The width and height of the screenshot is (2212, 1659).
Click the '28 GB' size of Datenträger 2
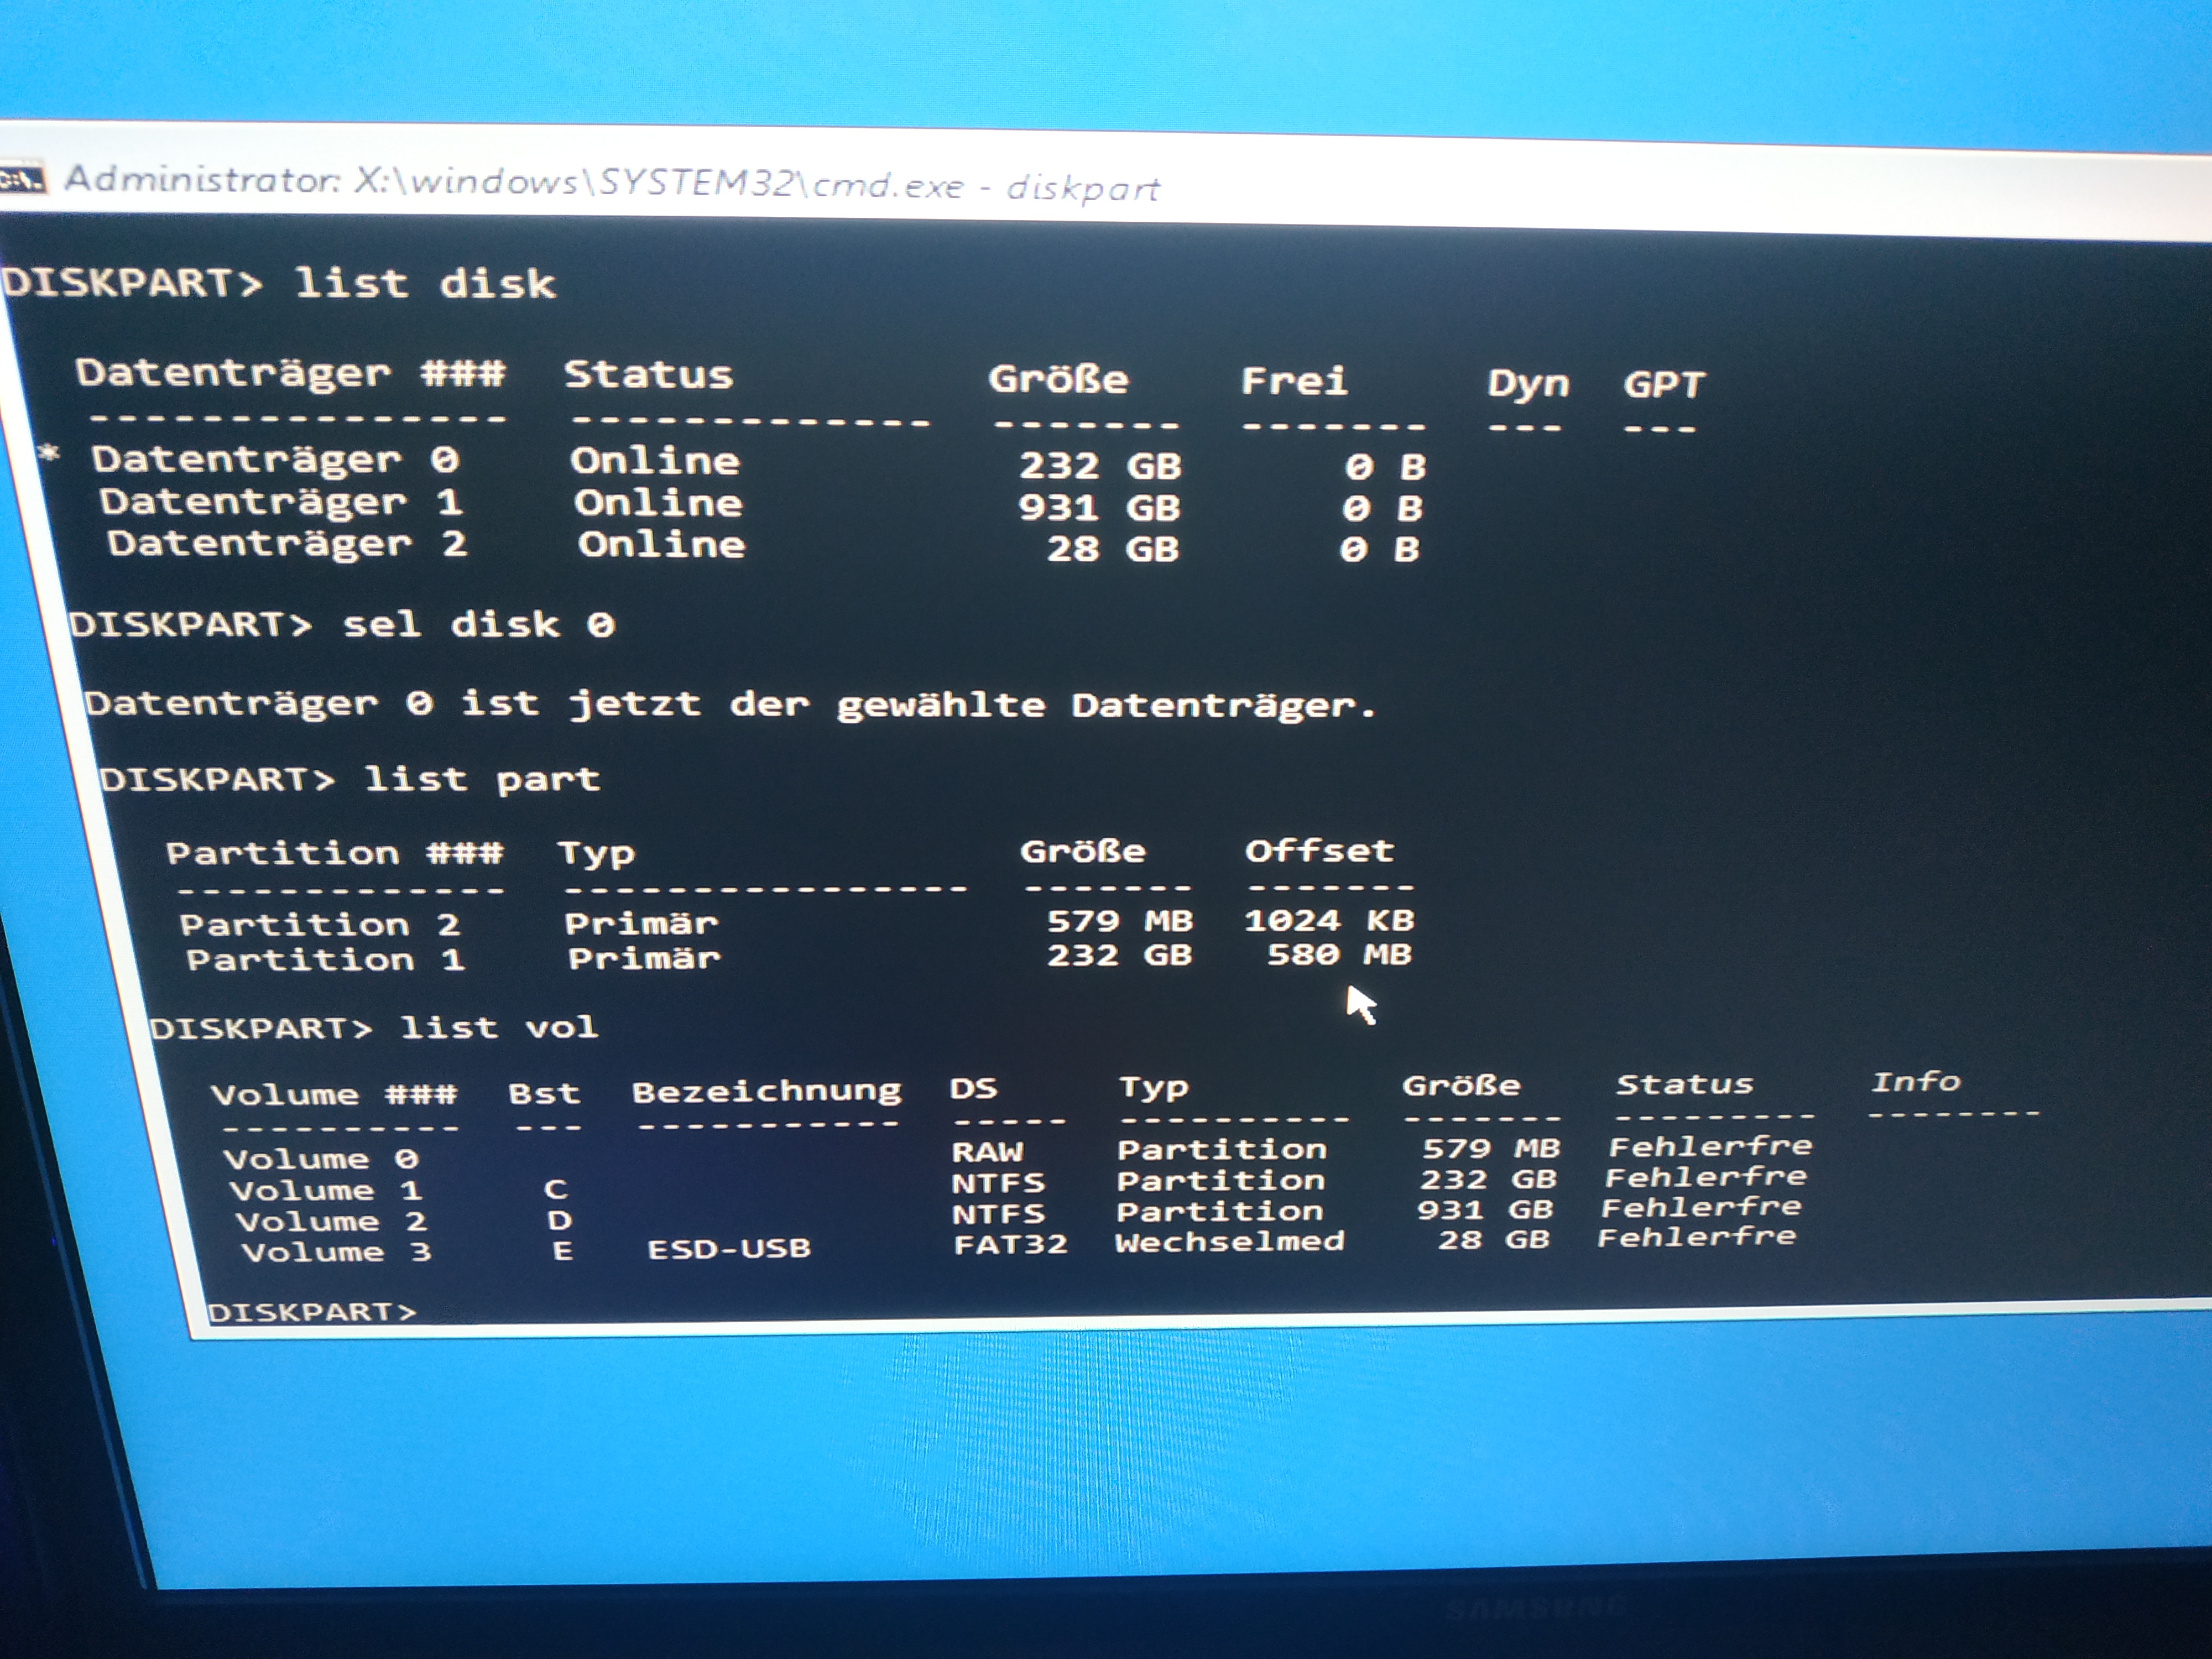click(1112, 549)
